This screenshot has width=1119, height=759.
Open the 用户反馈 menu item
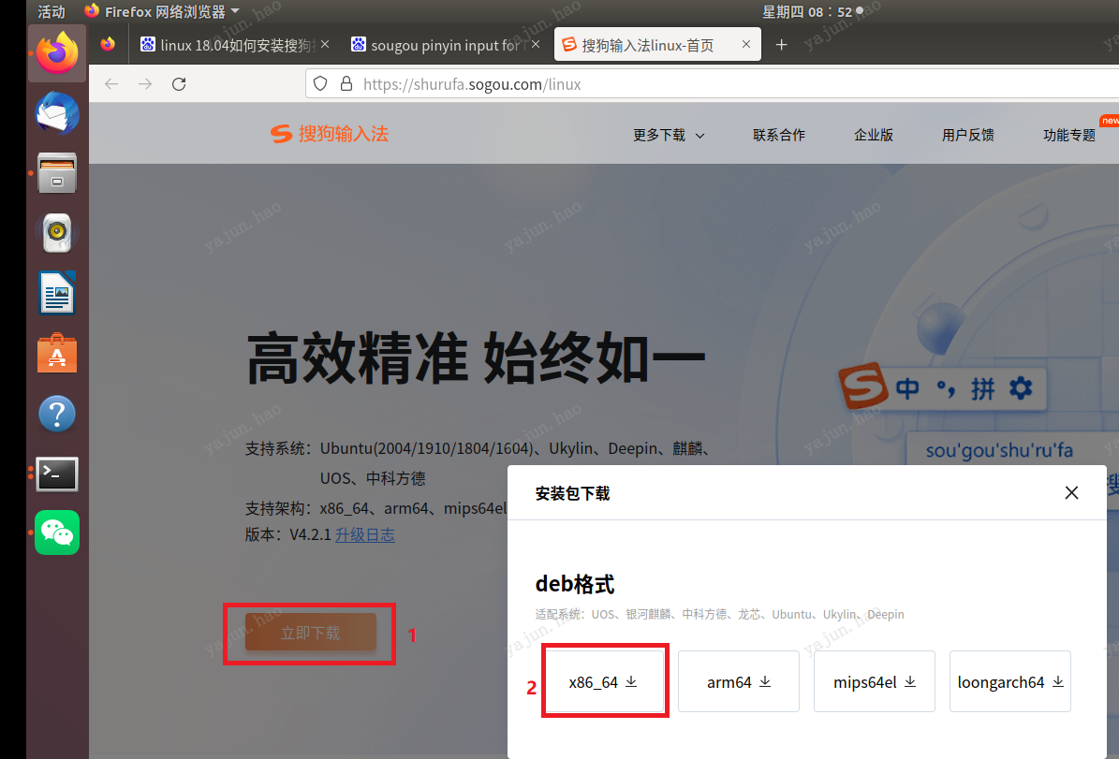pos(967,135)
